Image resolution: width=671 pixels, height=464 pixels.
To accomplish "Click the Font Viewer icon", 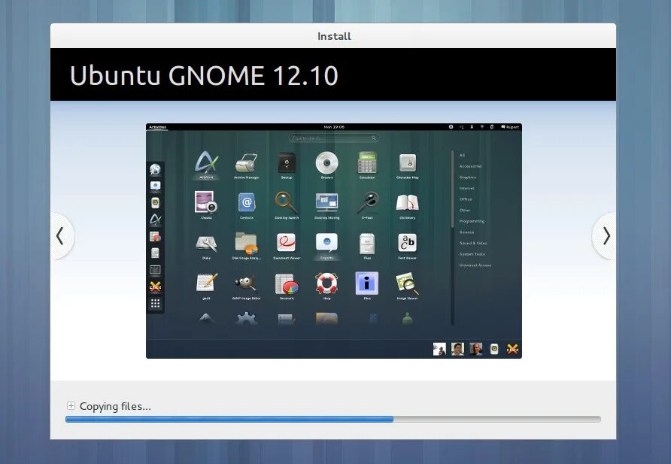I will (x=408, y=243).
